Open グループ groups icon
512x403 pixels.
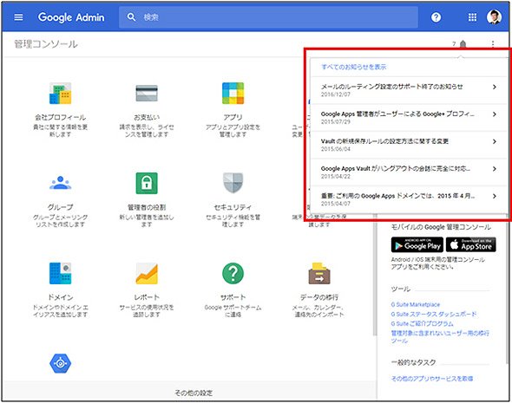61,183
